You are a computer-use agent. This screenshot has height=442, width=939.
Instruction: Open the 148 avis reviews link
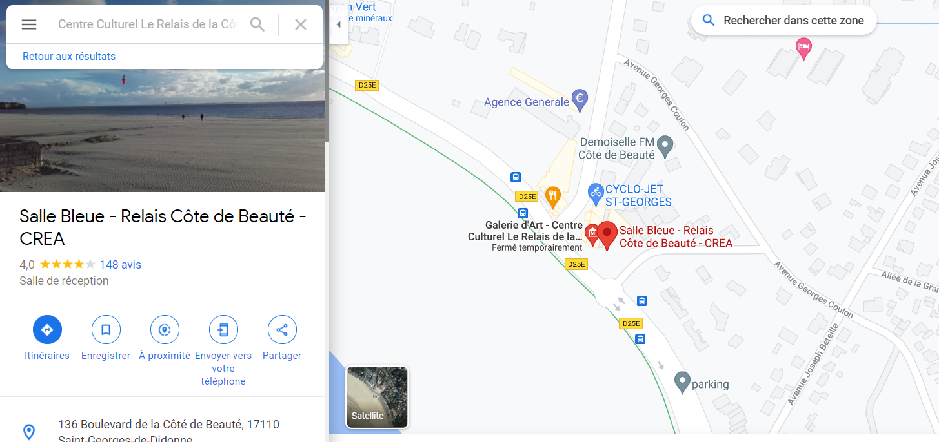[120, 264]
